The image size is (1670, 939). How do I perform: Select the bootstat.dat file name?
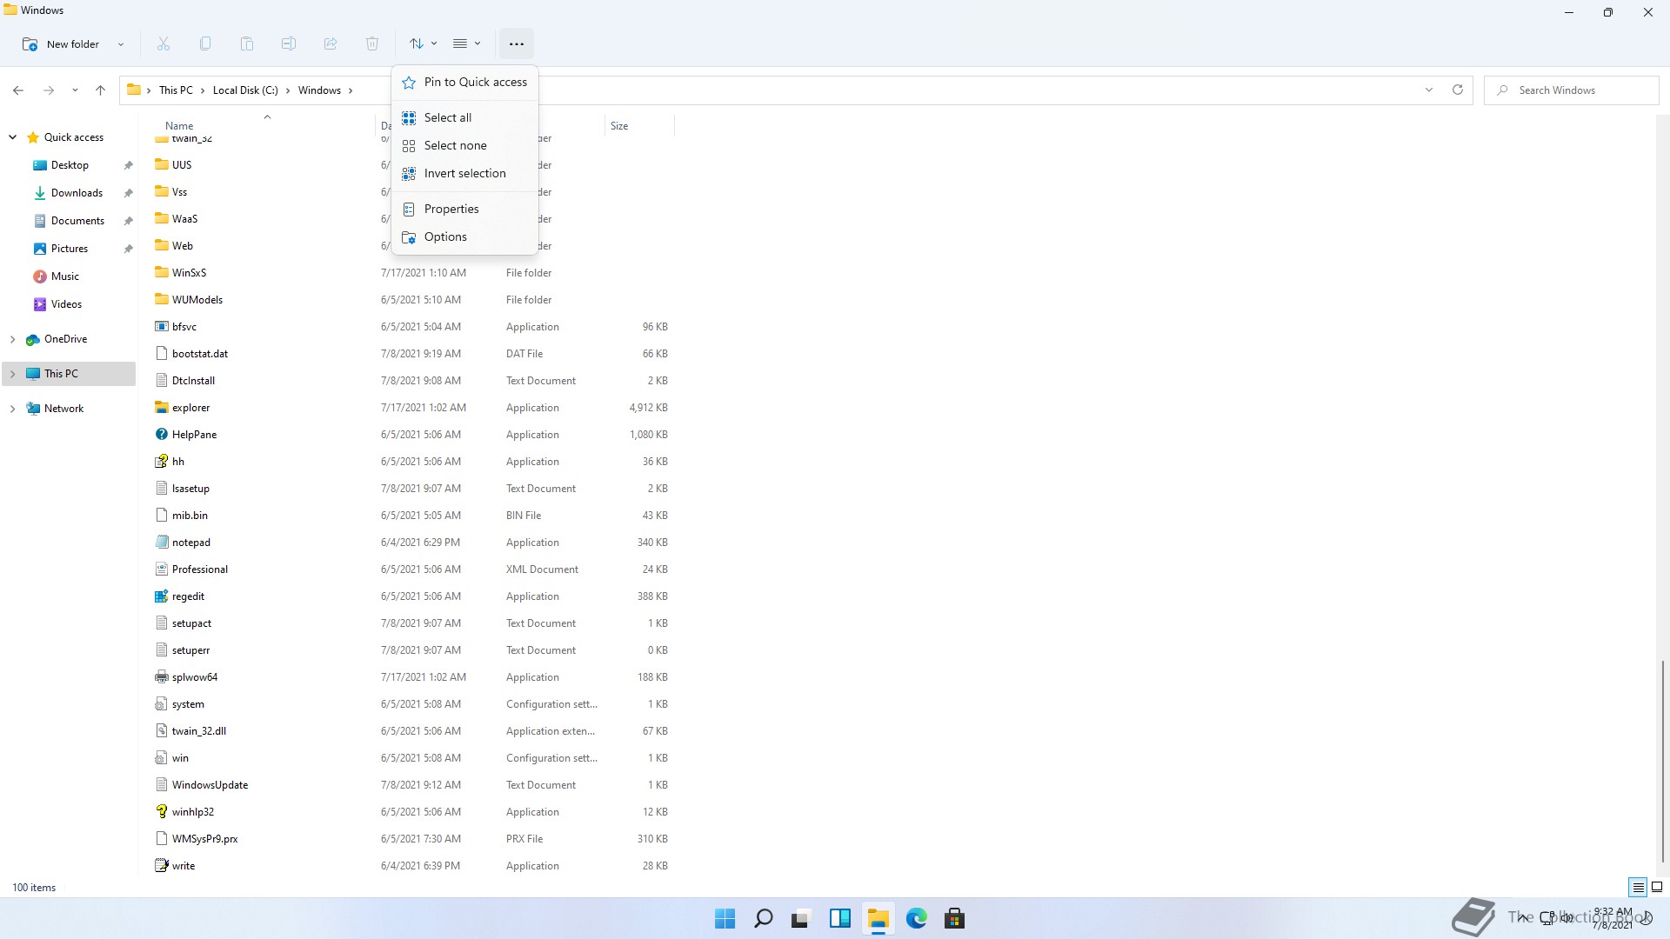[x=200, y=354]
